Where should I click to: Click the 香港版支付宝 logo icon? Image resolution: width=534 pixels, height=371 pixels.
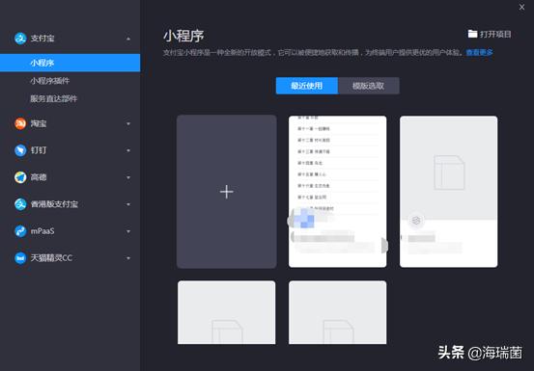(20, 204)
